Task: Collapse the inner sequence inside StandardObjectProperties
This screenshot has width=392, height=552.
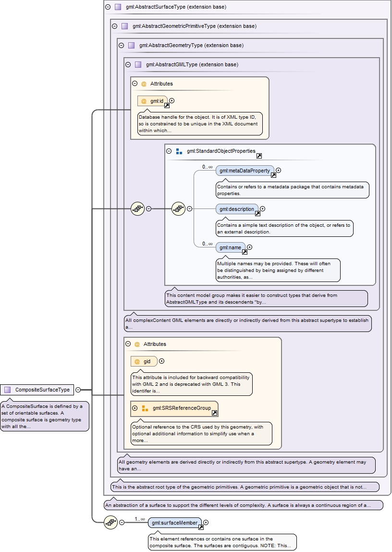Action: coord(189,209)
